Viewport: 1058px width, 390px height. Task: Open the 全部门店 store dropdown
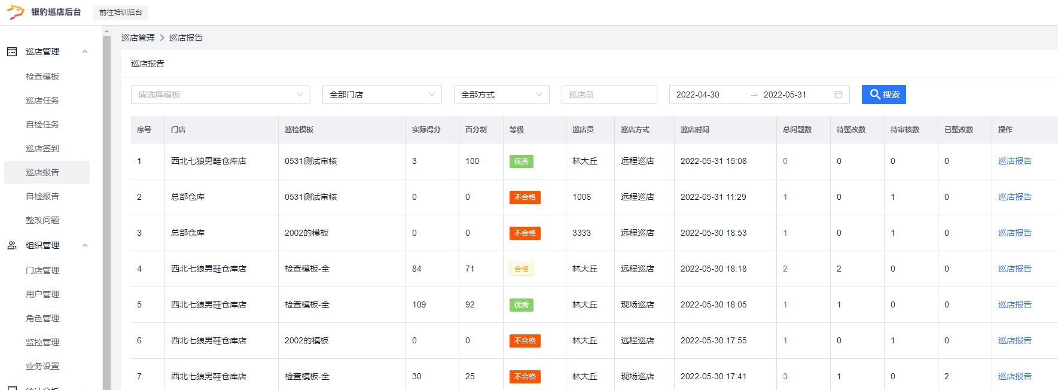click(x=382, y=95)
